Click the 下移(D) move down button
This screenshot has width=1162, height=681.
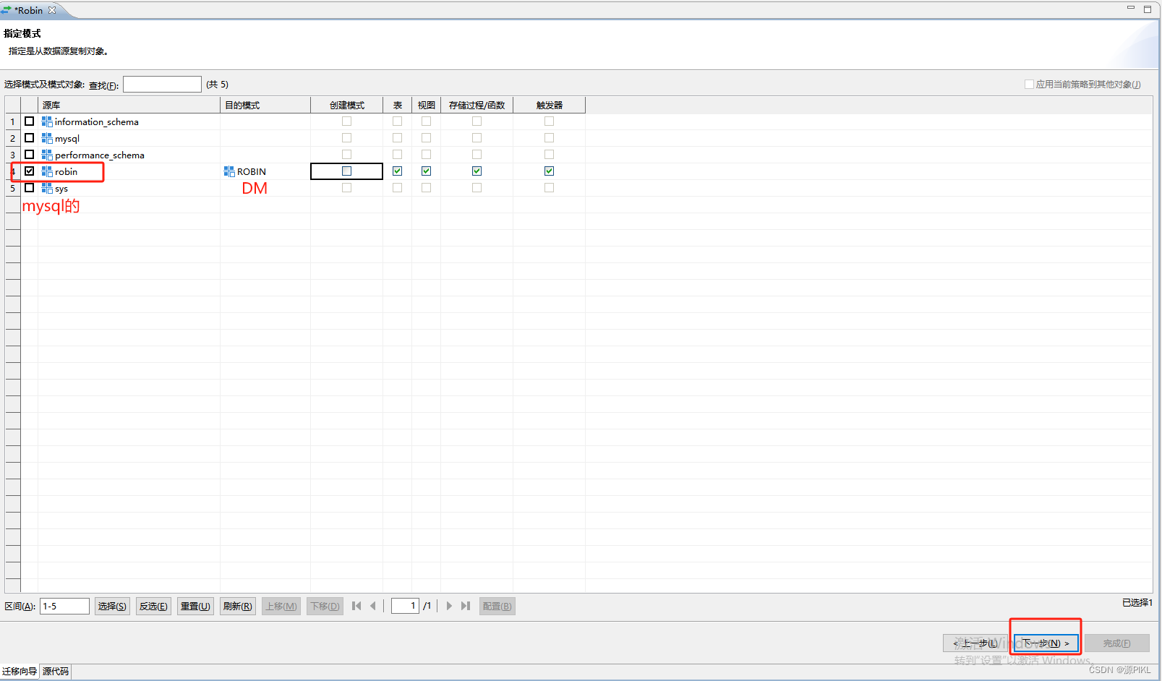[x=325, y=607]
